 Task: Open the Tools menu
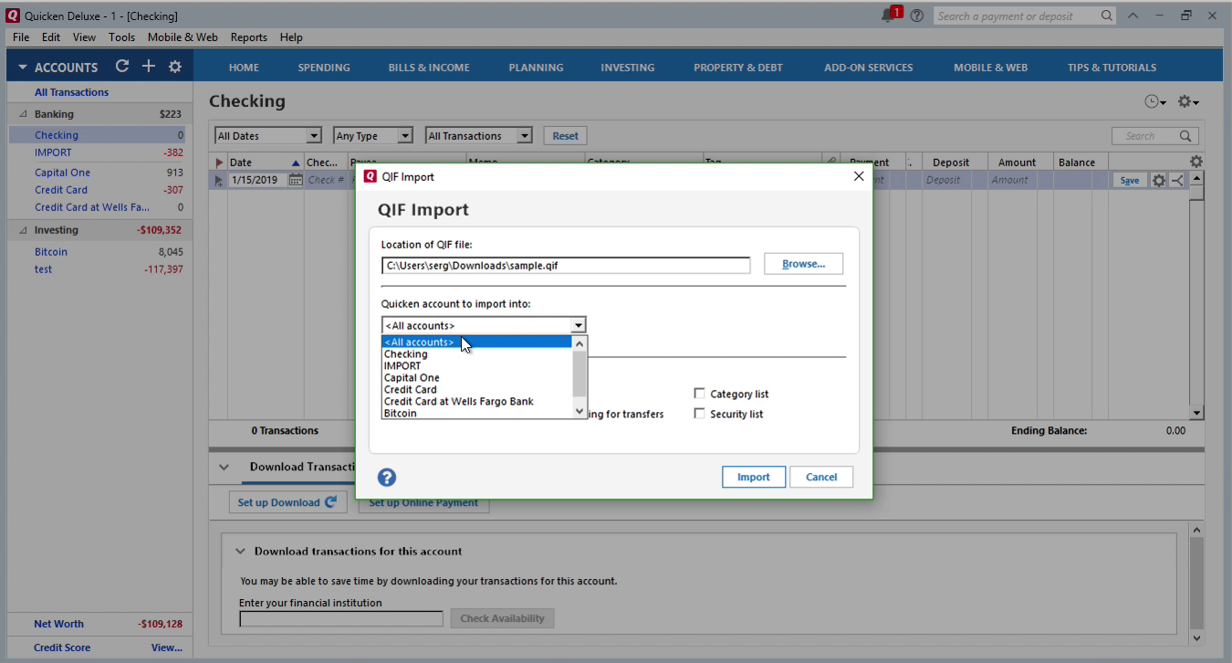pyautogui.click(x=121, y=37)
